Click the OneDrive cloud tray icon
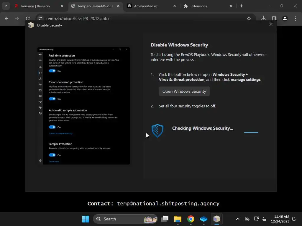 tap(247, 219)
